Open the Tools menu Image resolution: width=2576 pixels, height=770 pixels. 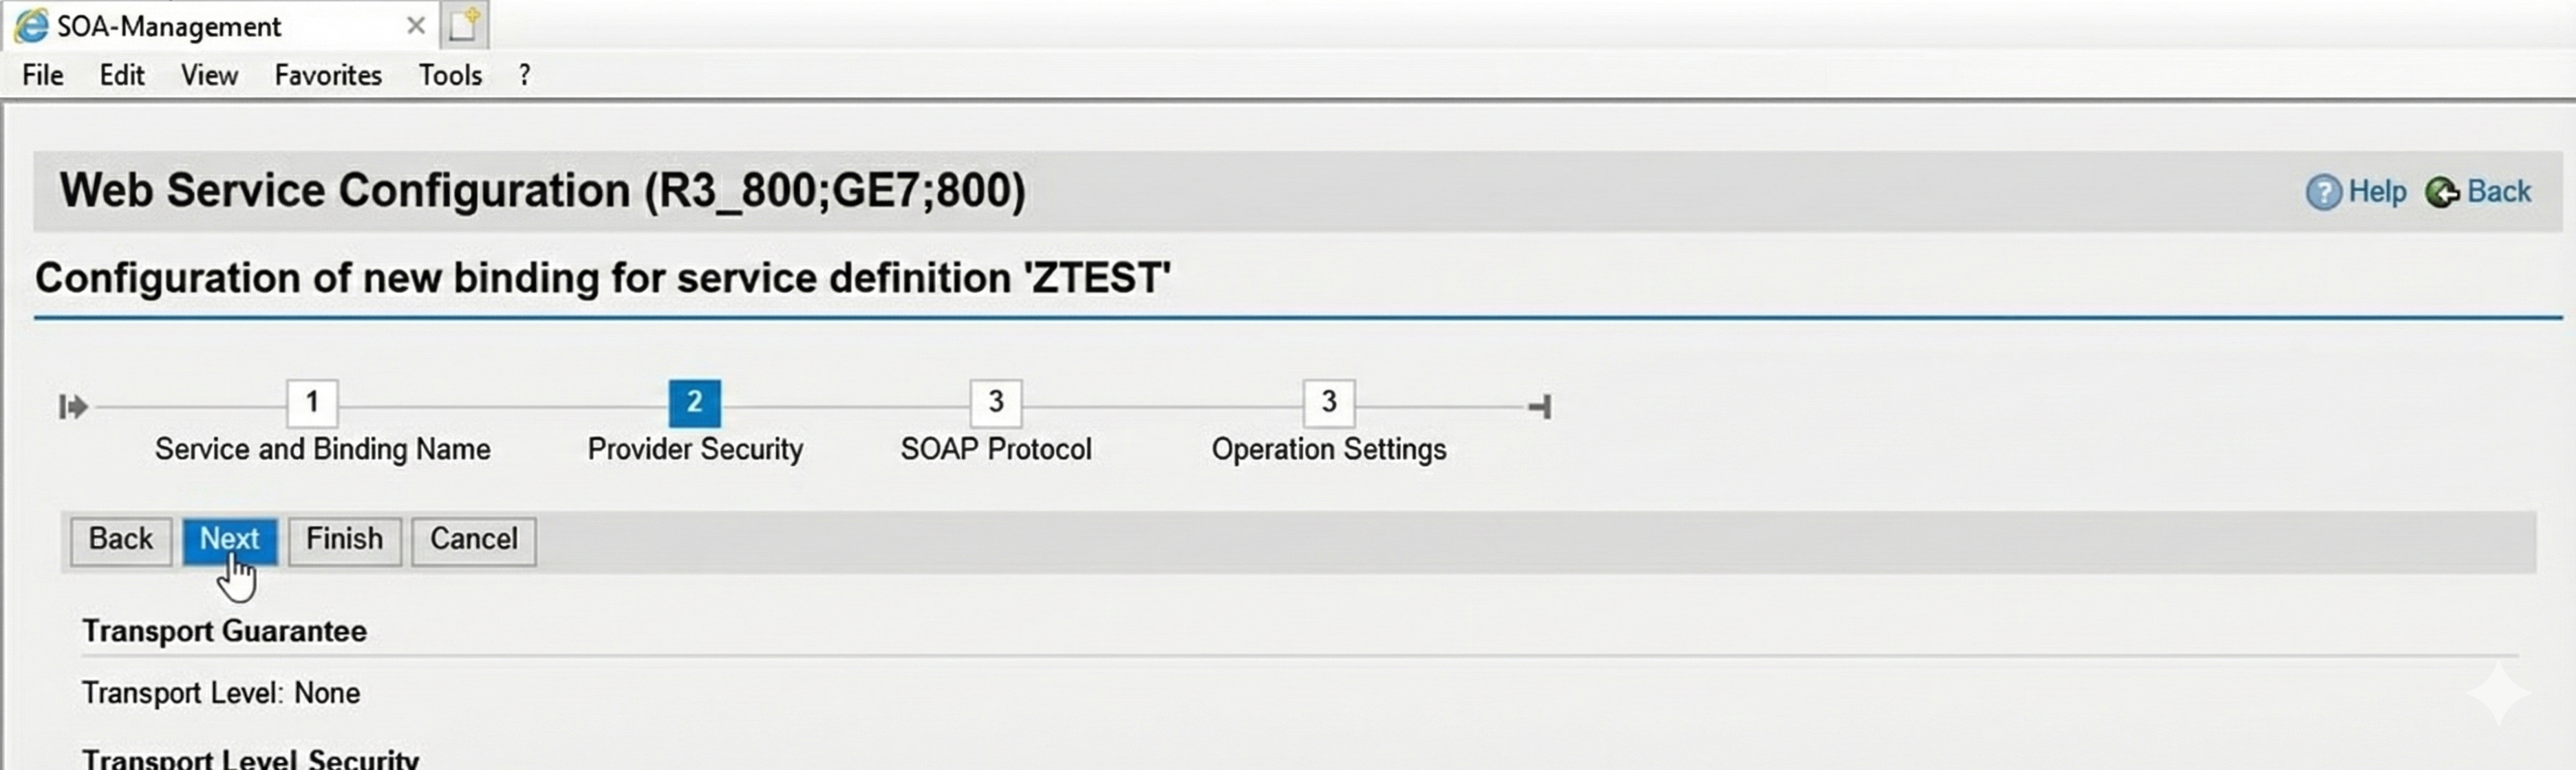point(450,76)
